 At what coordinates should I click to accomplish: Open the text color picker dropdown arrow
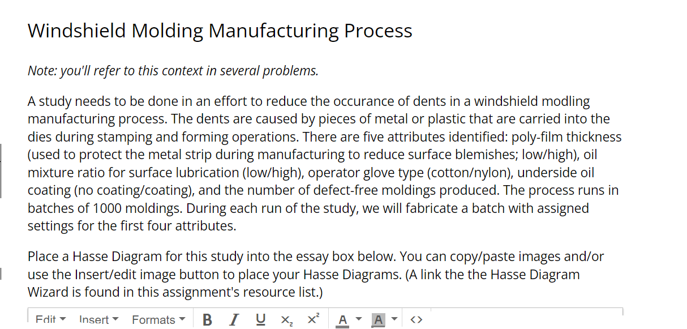(x=358, y=319)
